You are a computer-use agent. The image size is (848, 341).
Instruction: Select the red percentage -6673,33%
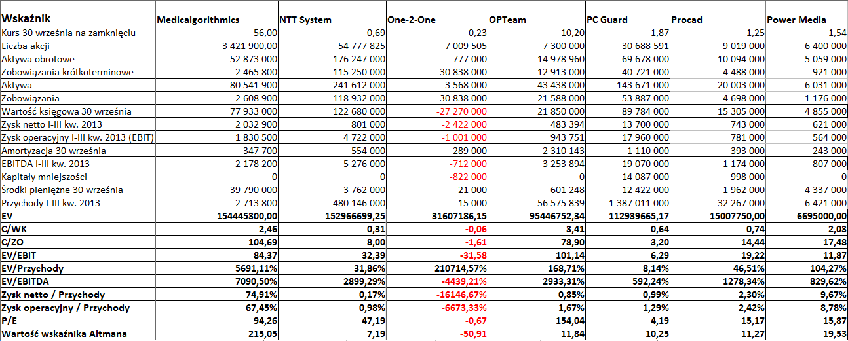click(x=437, y=308)
